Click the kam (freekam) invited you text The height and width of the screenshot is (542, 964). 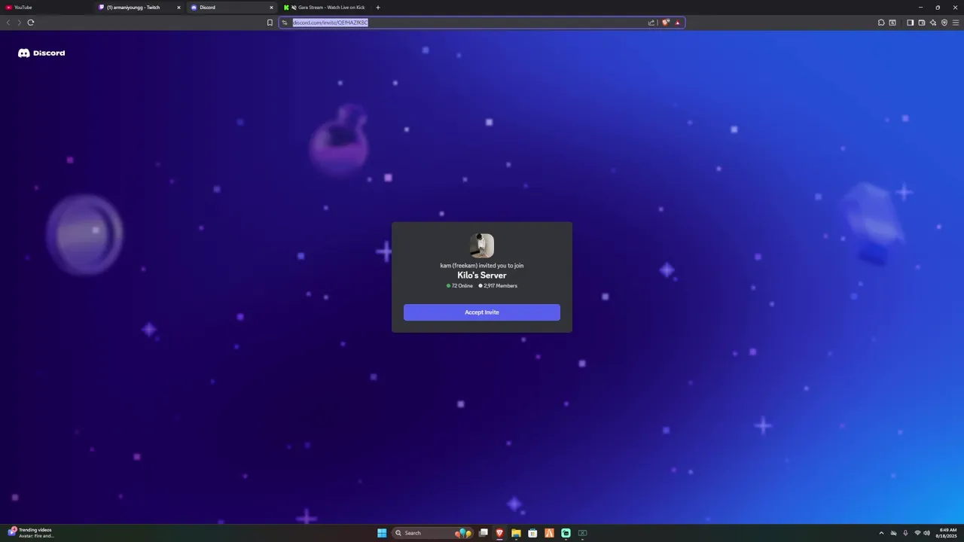click(x=482, y=266)
